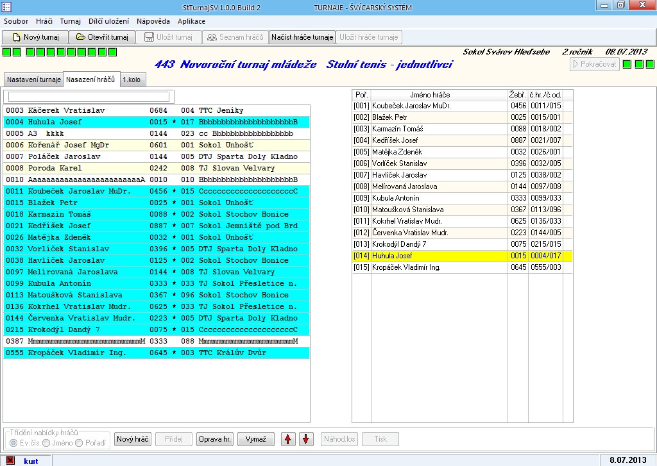Switch to Nasazení hráčů tab
The height and width of the screenshot is (466, 657).
coord(90,79)
